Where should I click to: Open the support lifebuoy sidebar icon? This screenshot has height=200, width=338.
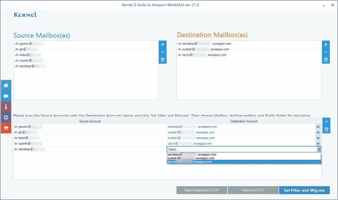tap(6, 117)
